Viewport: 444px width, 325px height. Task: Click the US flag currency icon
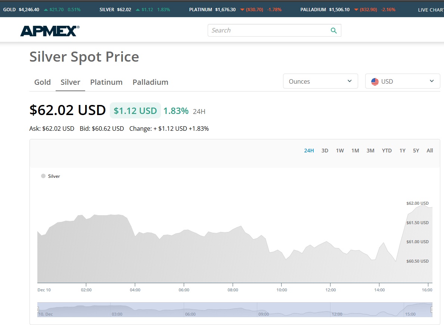coord(375,81)
